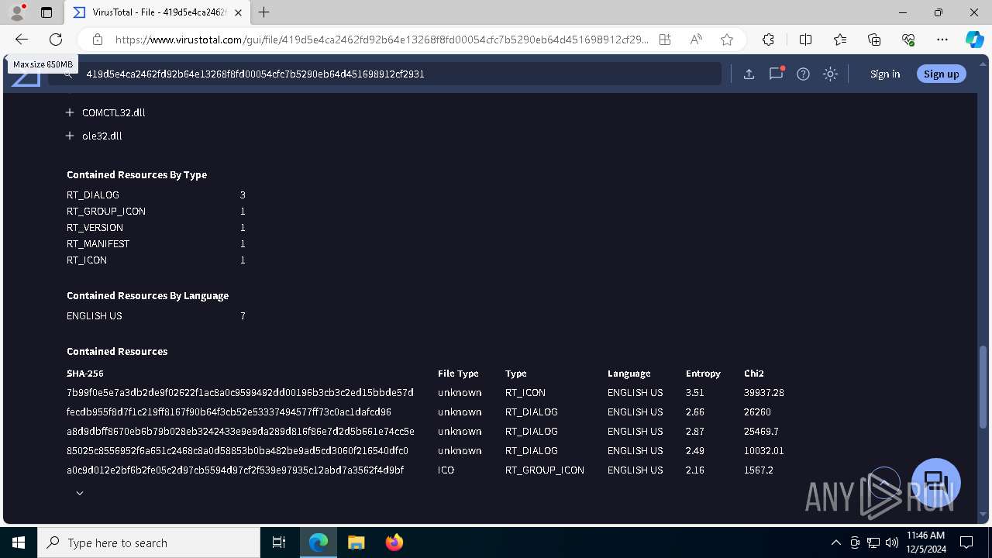The width and height of the screenshot is (992, 558).
Task: Click the ICO file type cell
Action: 446,470
